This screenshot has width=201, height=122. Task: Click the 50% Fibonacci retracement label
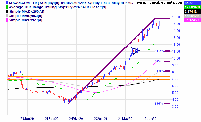[x=158, y=61]
